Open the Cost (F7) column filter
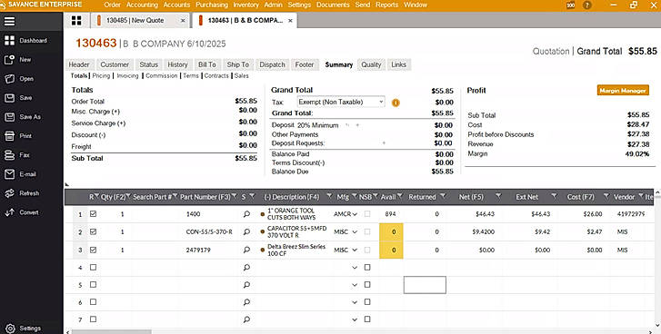661x334 pixels. 606,196
